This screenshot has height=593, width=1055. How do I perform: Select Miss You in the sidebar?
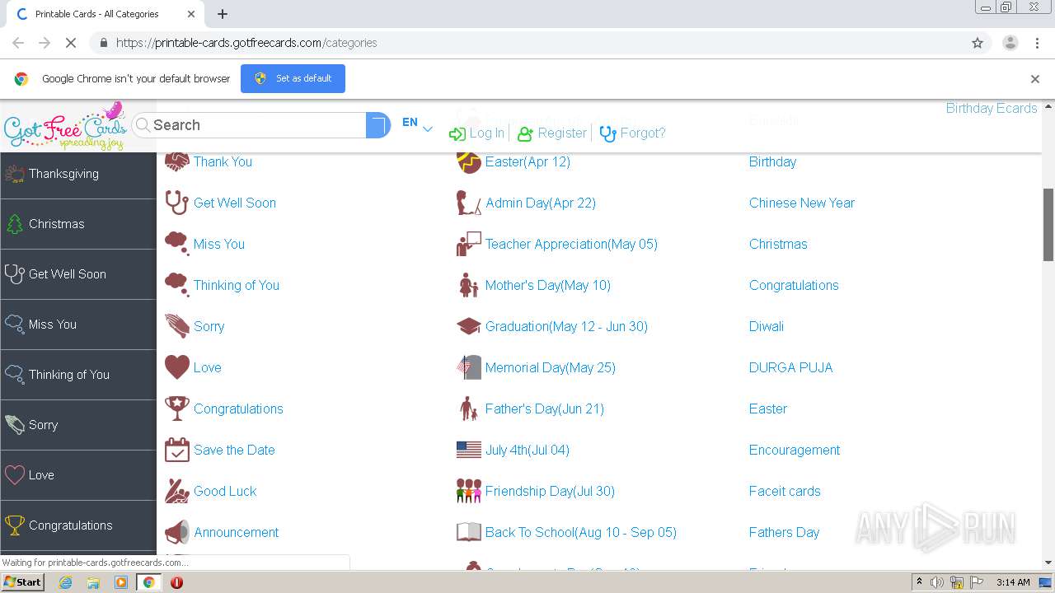click(x=78, y=325)
